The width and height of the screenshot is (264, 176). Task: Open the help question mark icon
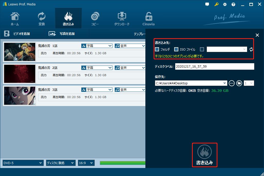pyautogui.click(x=233, y=4)
